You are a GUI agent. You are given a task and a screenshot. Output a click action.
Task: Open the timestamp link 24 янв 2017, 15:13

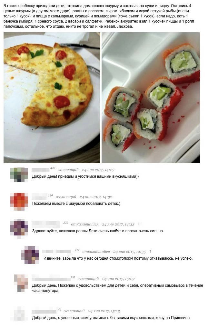[104, 311]
